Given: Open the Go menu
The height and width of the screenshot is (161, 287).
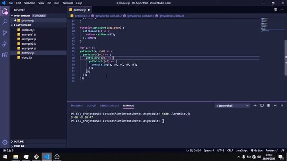Looking at the screenshot, I should (49, 3).
